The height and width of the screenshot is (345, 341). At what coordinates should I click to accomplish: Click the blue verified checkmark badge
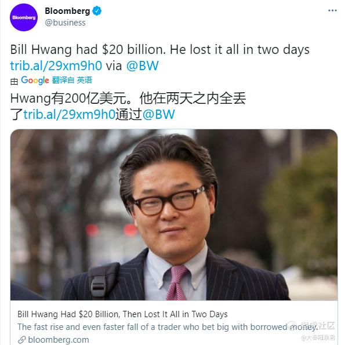pos(97,11)
